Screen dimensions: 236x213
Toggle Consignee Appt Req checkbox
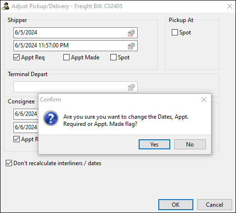[x=17, y=139]
